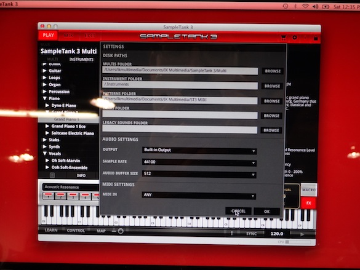This screenshot has height=270, width=360.
Task: Click the small square icon beside INFO
Action: pos(52,175)
